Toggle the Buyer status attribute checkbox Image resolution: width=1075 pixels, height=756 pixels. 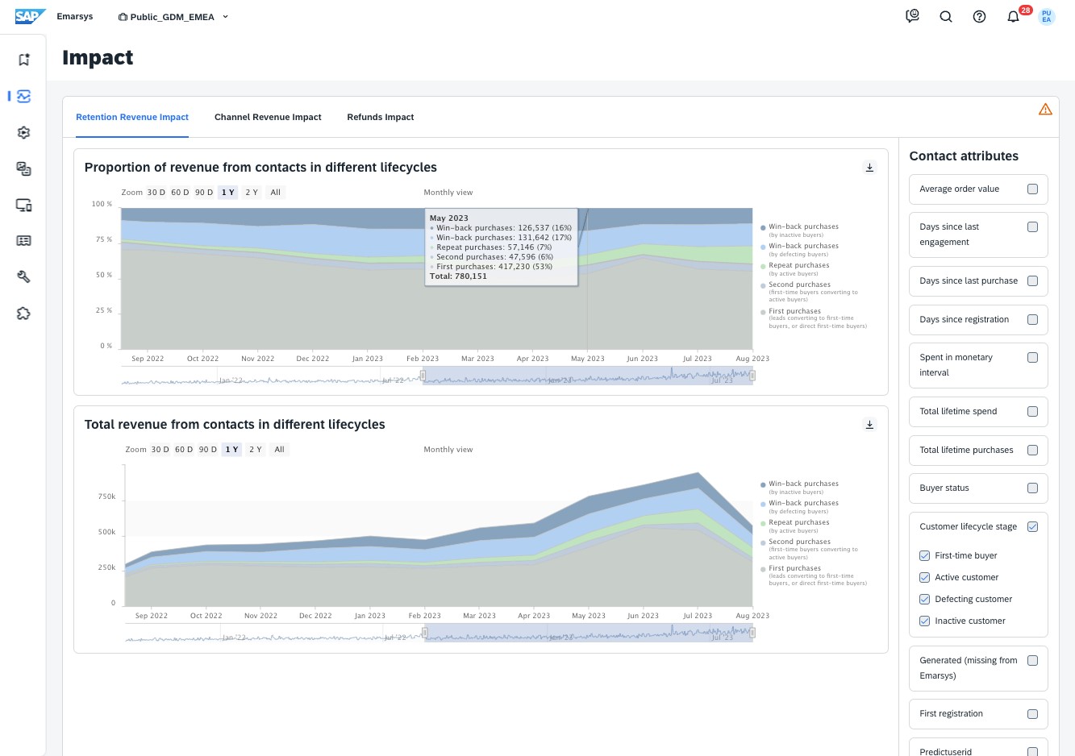pyautogui.click(x=1032, y=488)
